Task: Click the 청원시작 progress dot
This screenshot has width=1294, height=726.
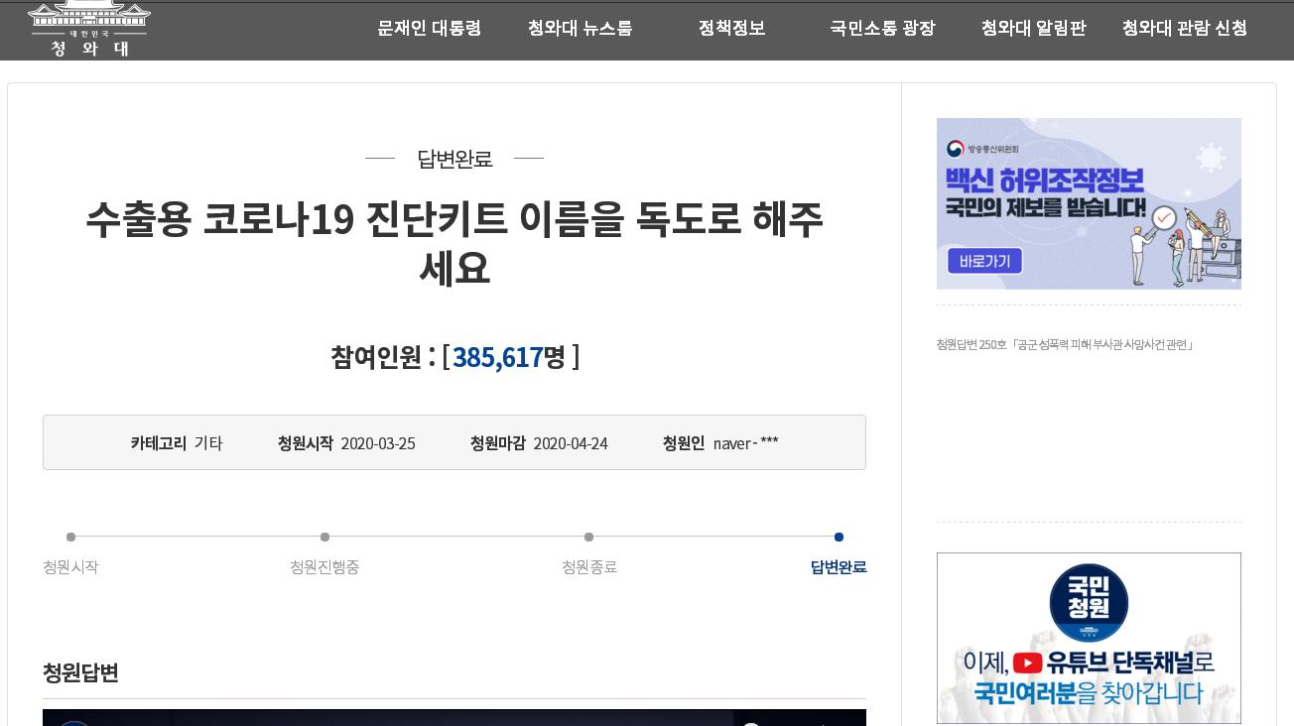Action: (x=70, y=538)
